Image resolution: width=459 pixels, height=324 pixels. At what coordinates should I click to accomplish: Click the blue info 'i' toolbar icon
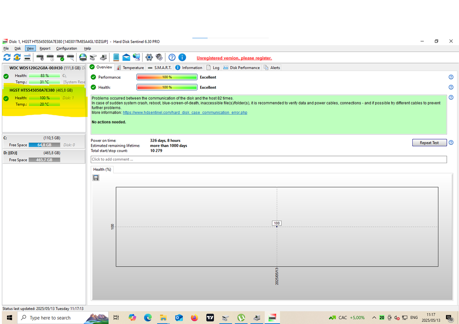[x=182, y=57]
